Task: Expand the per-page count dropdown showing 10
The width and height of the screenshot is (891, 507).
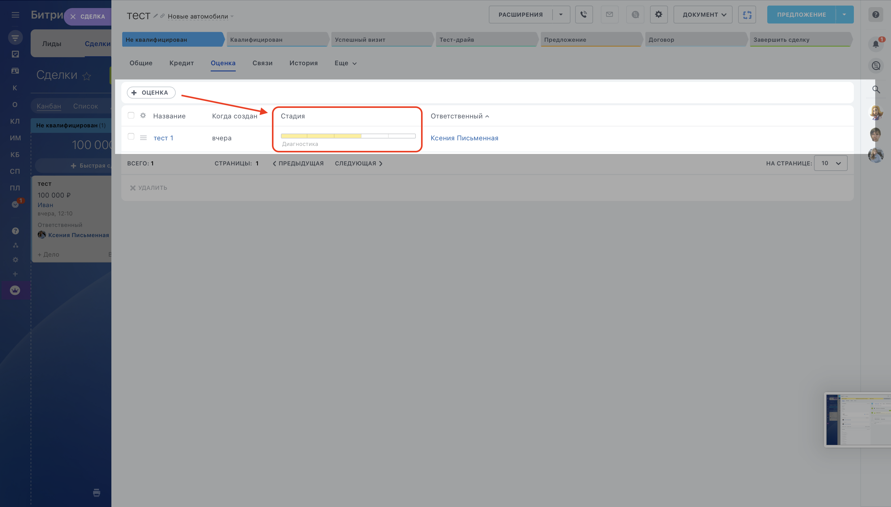Action: click(830, 163)
